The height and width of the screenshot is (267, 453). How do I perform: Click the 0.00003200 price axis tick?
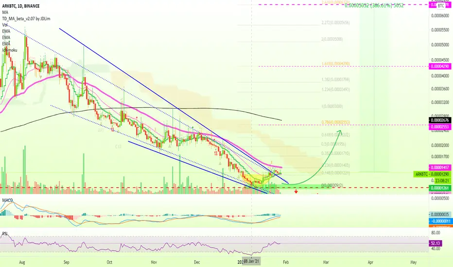pos(440,102)
